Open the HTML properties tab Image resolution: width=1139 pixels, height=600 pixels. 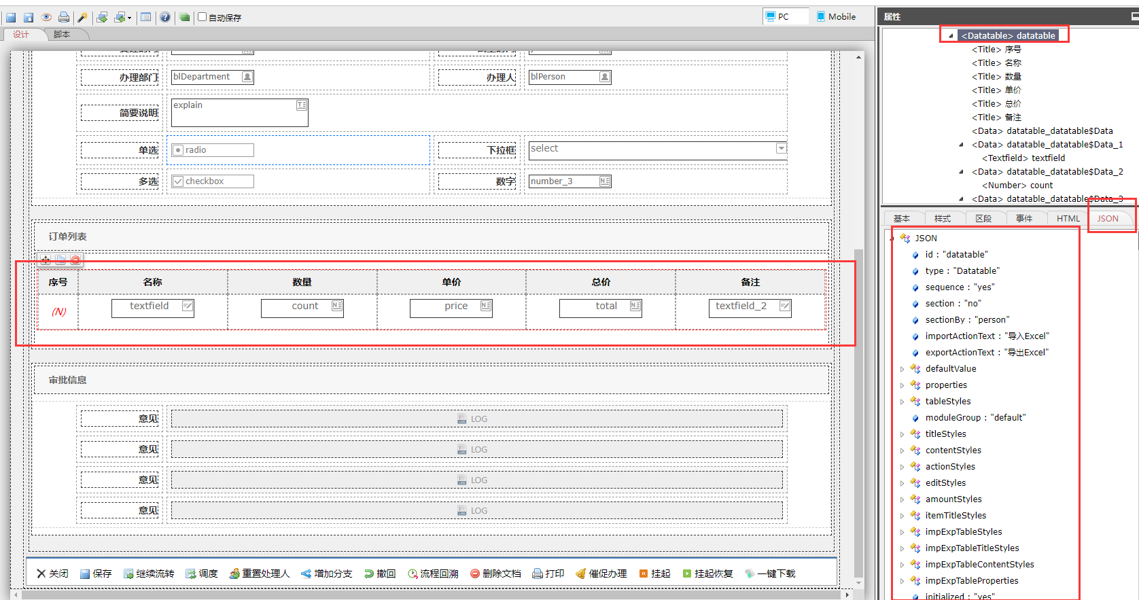click(x=1068, y=218)
